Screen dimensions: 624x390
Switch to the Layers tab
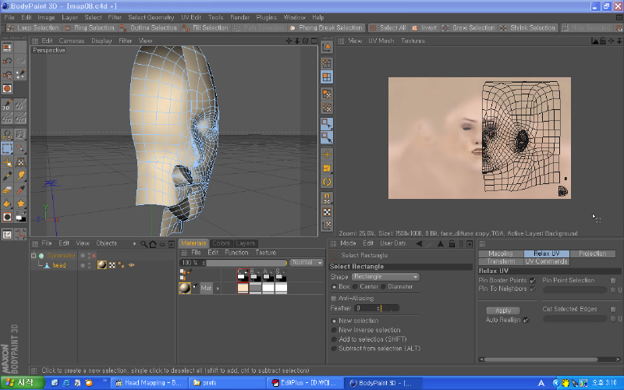click(x=245, y=243)
